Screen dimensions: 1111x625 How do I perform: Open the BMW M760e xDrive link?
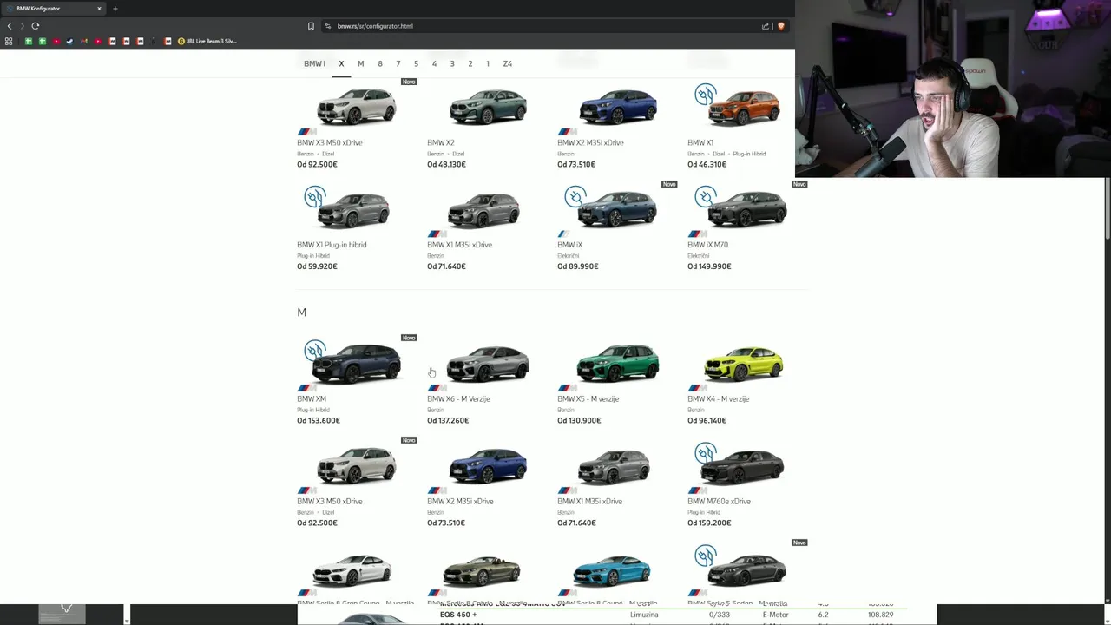click(719, 502)
